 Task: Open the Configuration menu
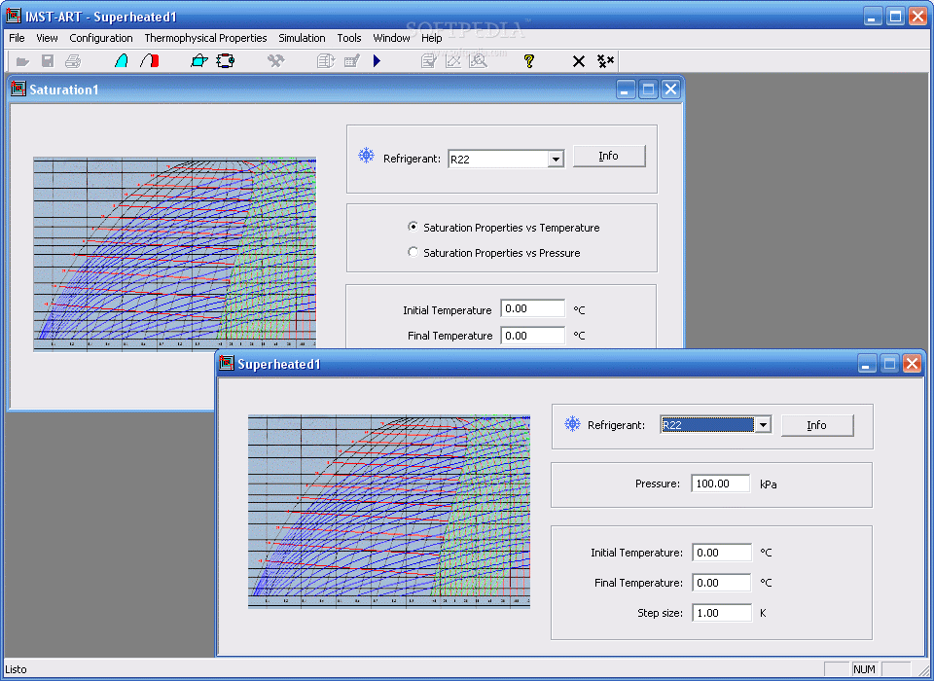point(101,38)
